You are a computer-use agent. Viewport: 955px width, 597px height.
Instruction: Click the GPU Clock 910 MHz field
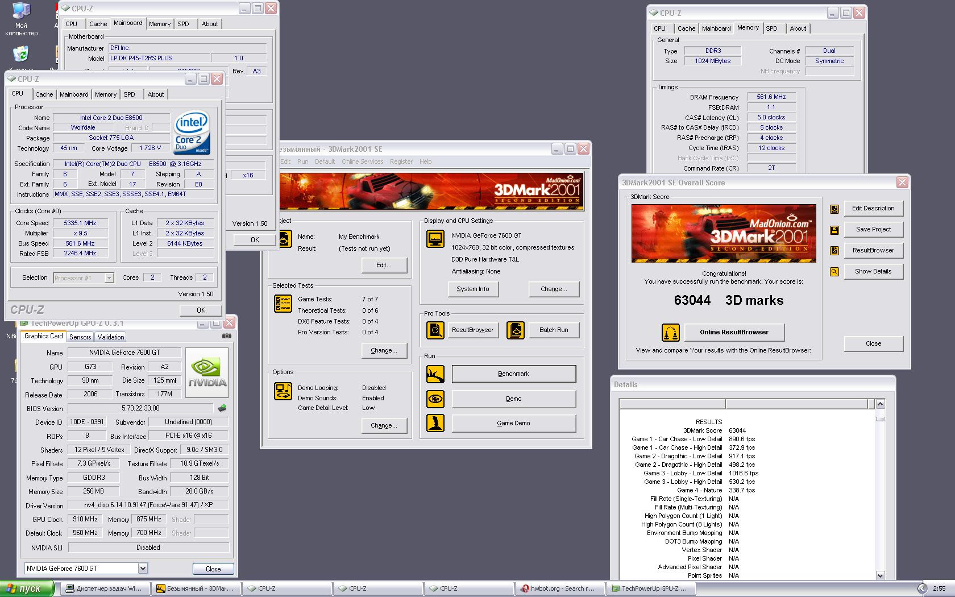pyautogui.click(x=85, y=519)
